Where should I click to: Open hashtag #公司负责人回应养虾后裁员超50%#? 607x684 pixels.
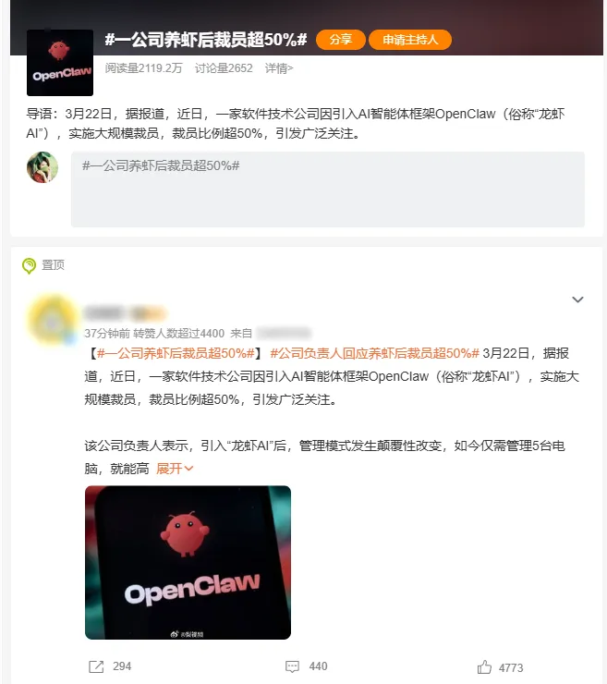(x=374, y=353)
